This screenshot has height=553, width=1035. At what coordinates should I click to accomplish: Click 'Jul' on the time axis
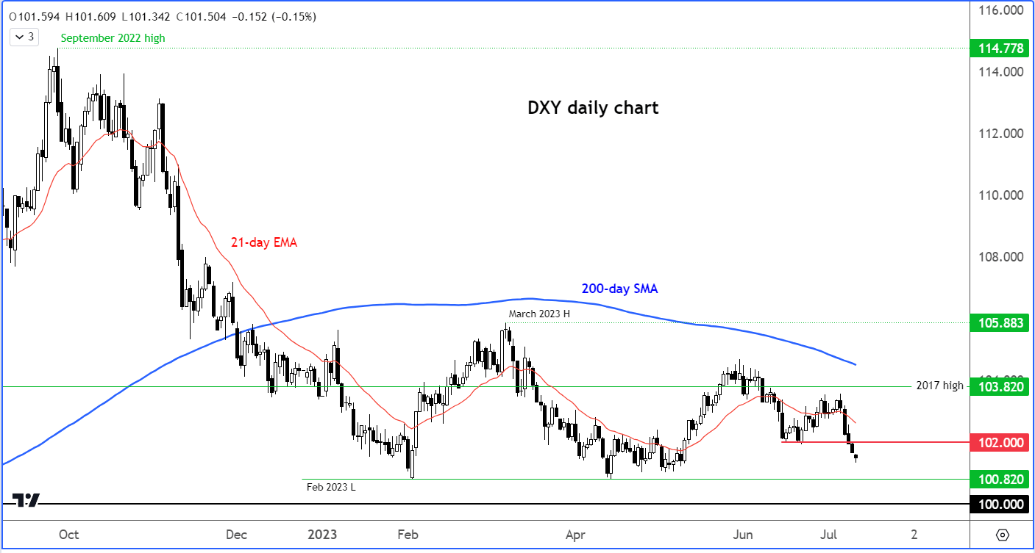click(x=829, y=534)
